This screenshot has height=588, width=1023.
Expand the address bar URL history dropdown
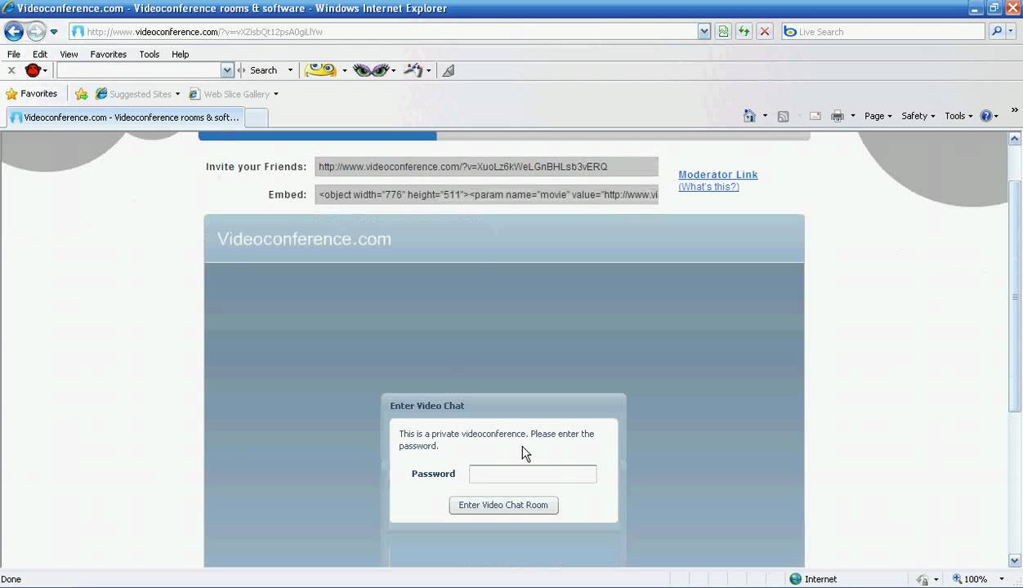(x=704, y=32)
